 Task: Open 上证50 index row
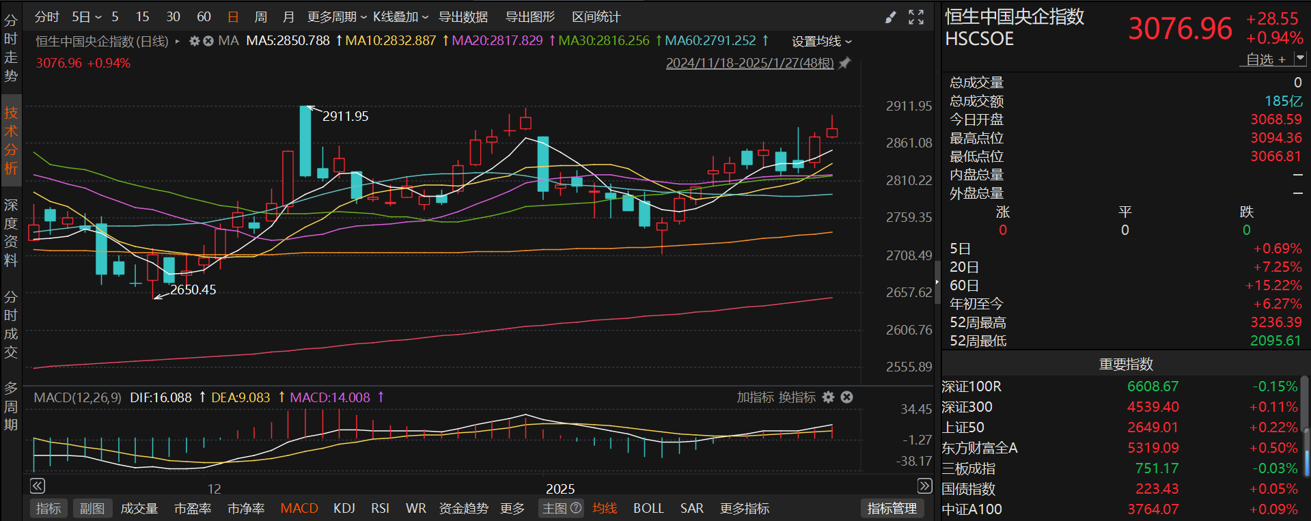pos(1120,427)
